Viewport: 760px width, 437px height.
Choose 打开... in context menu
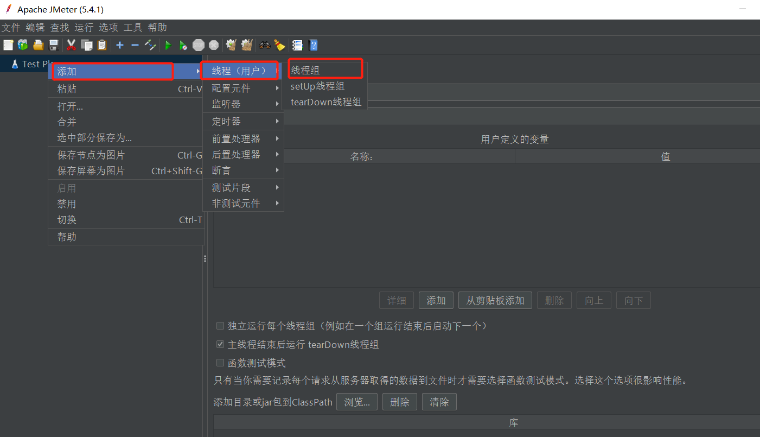(126, 106)
